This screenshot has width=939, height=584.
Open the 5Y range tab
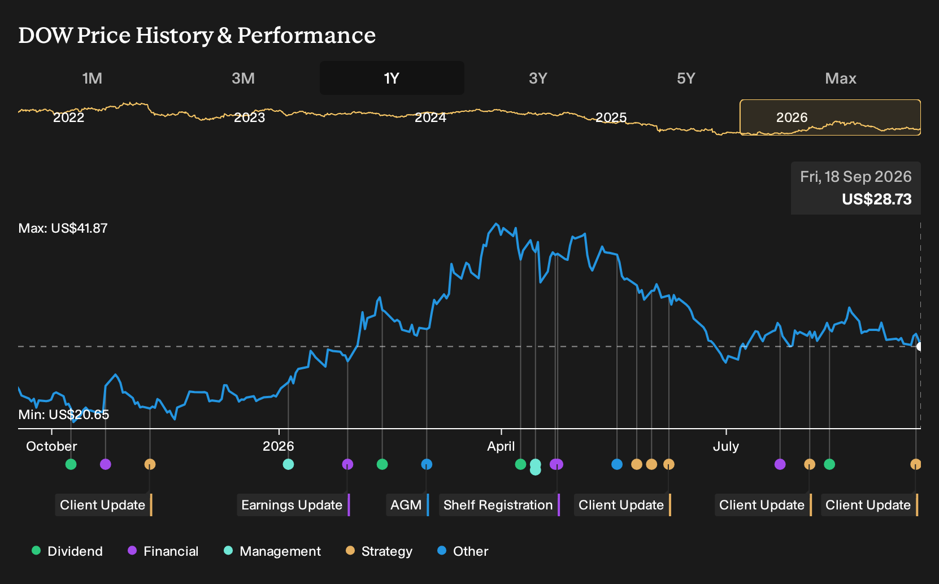point(686,78)
